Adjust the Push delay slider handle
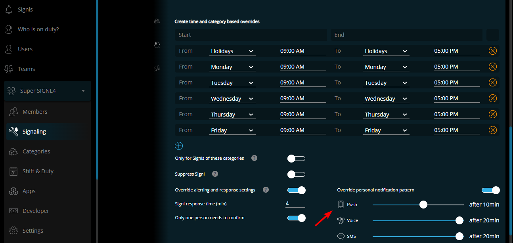The height and width of the screenshot is (243, 513). coord(423,205)
